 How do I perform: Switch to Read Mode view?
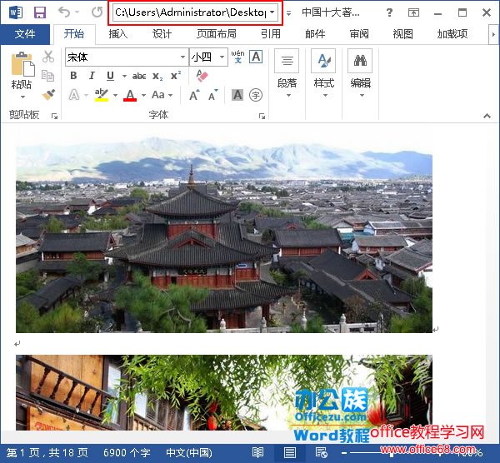coord(258,452)
